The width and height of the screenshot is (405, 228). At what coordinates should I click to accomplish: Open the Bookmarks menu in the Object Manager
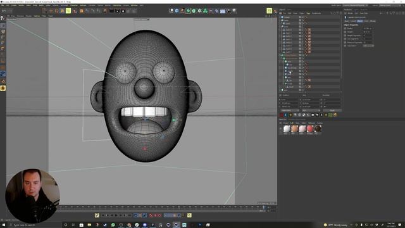click(x=316, y=13)
